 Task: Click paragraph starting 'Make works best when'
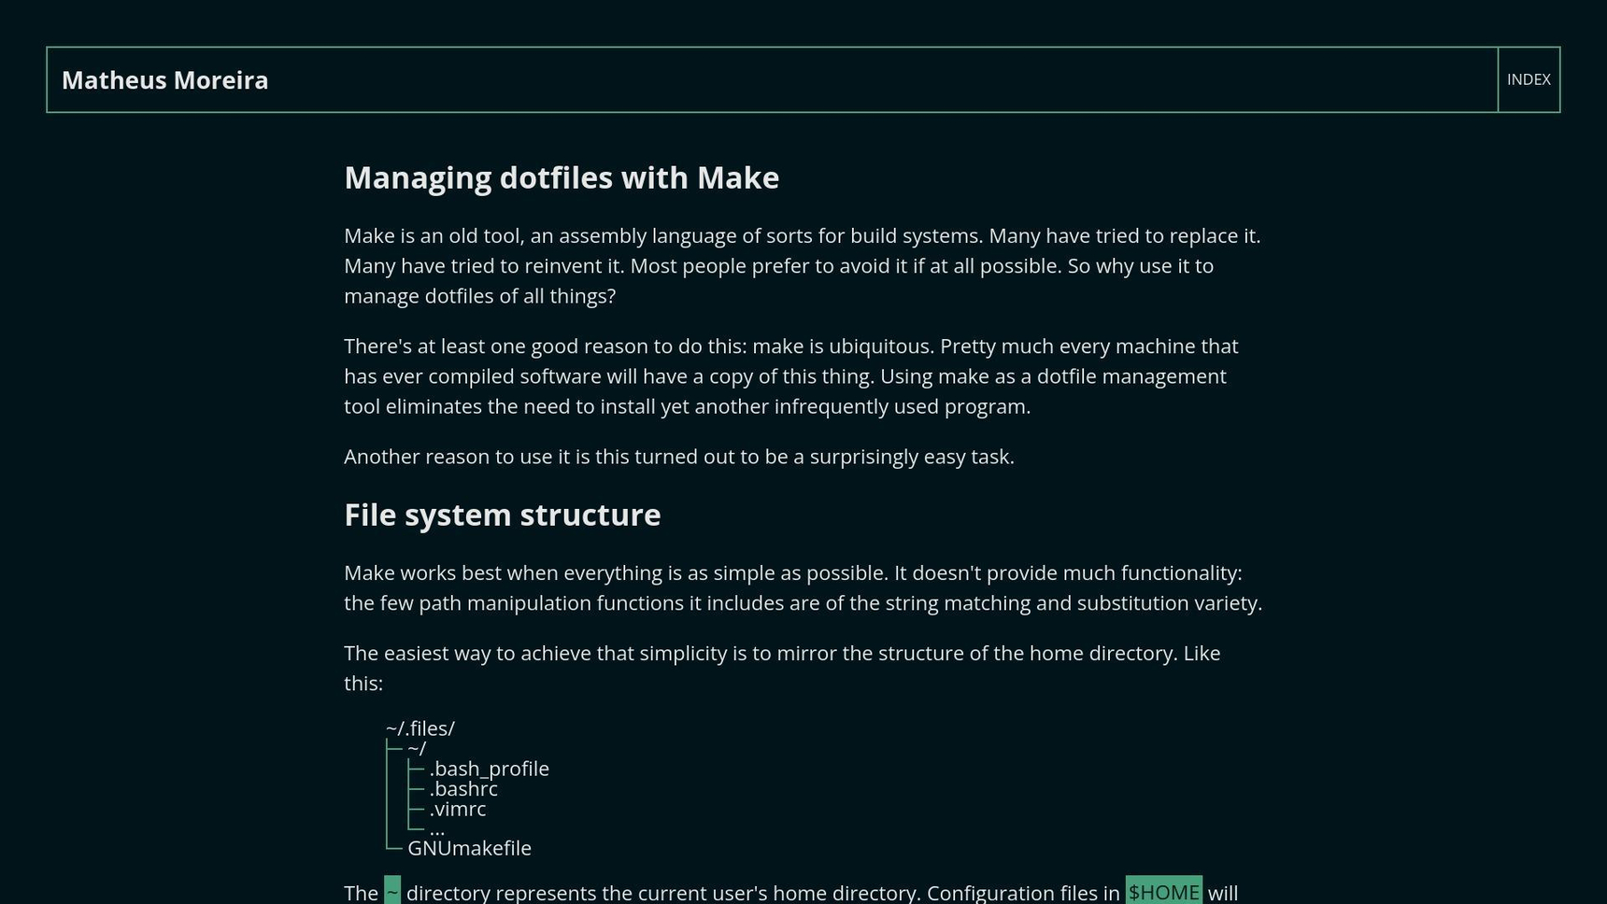click(803, 587)
